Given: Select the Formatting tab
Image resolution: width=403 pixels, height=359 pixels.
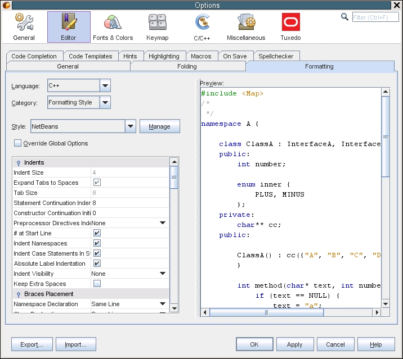Looking at the screenshot, I should click(x=320, y=66).
